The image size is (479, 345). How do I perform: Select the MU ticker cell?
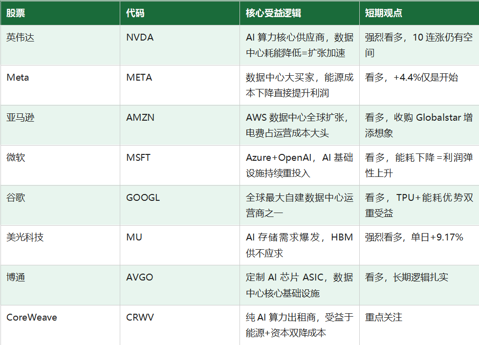pos(180,245)
